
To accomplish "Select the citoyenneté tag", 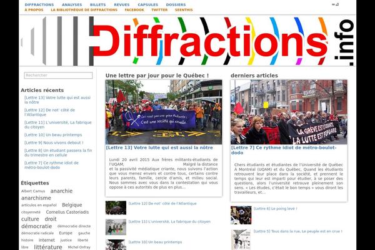I will coord(31,212).
